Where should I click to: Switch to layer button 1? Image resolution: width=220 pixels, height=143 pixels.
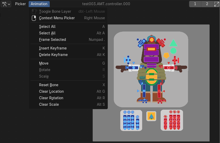point(195,4)
